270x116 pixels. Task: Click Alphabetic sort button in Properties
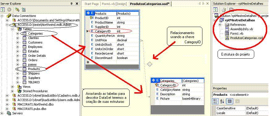(x=222, y=101)
